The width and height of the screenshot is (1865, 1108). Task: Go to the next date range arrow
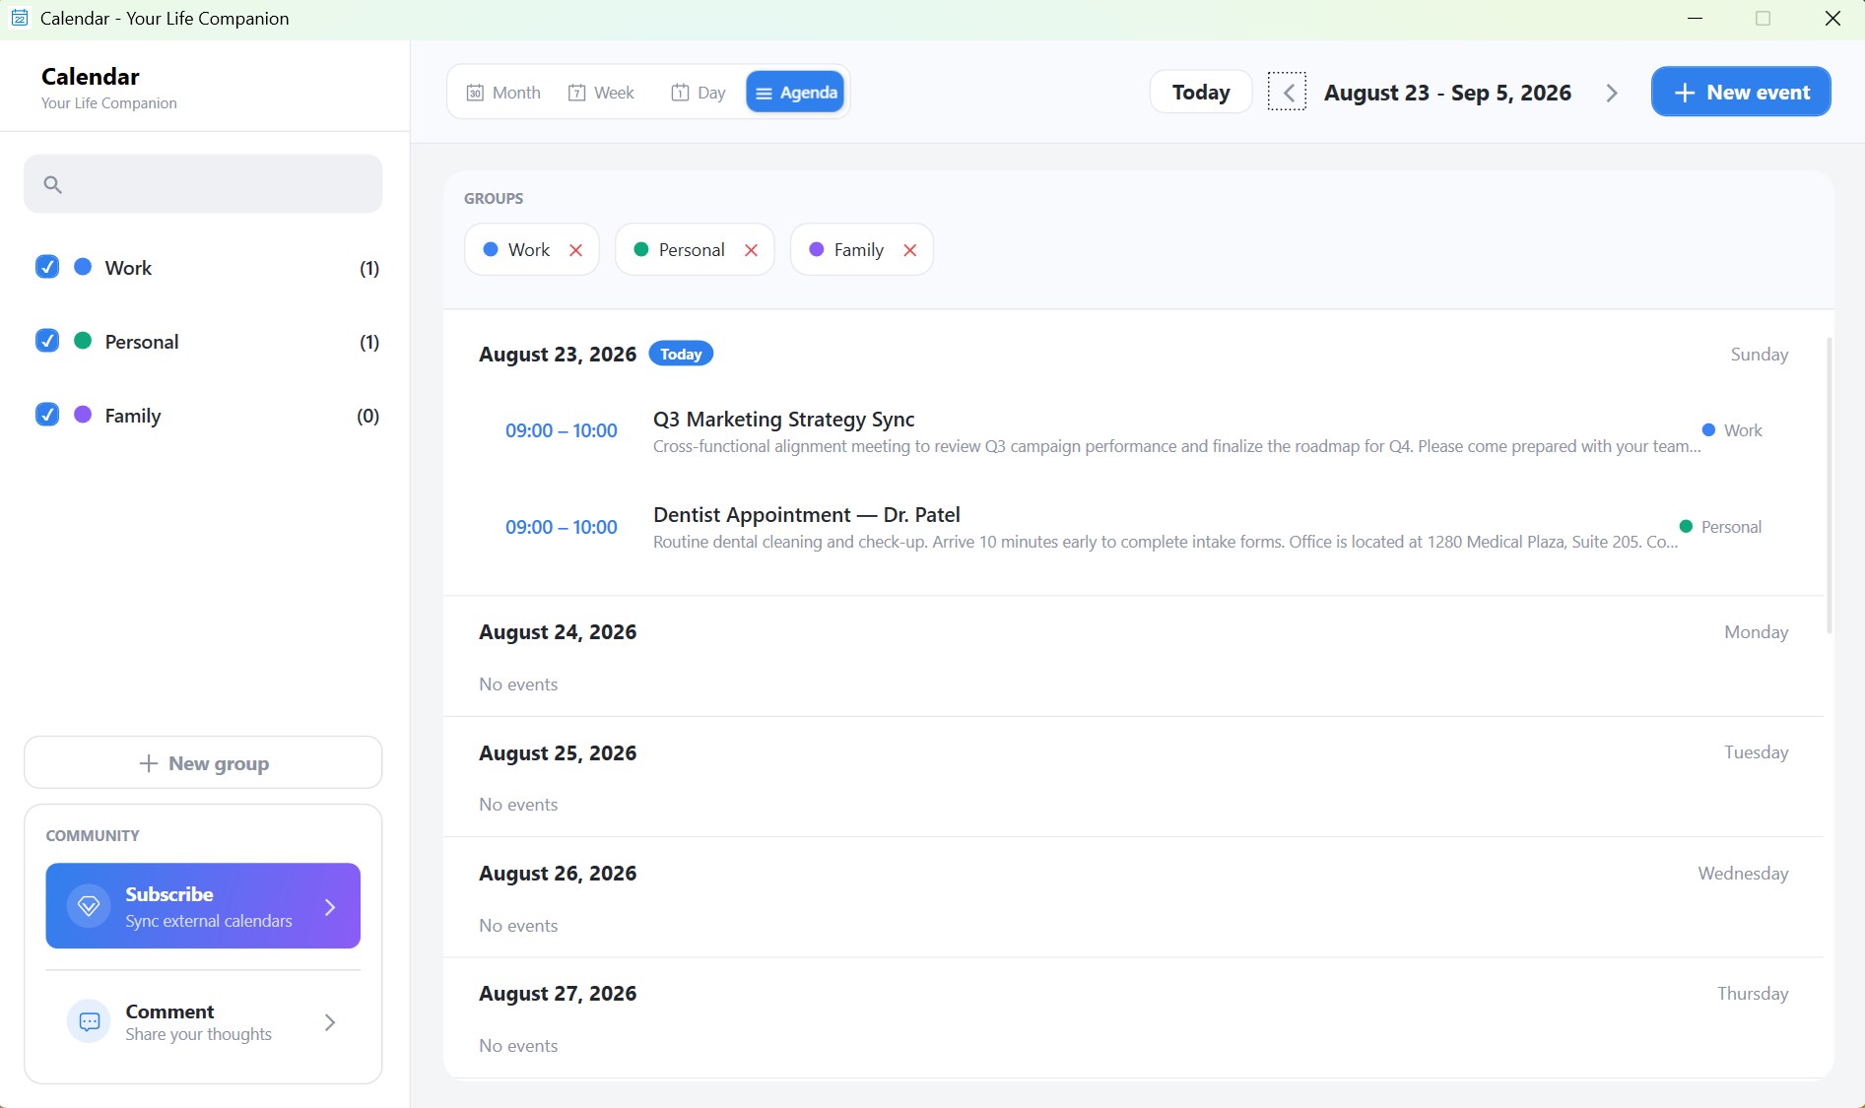tap(1612, 93)
